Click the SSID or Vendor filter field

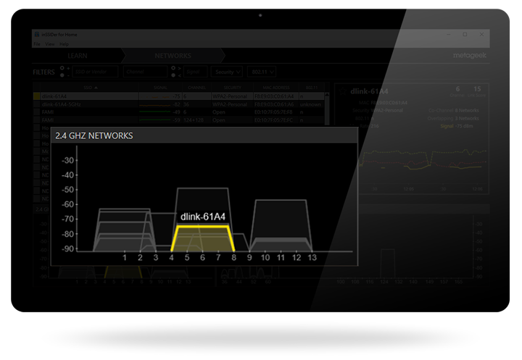click(x=94, y=72)
